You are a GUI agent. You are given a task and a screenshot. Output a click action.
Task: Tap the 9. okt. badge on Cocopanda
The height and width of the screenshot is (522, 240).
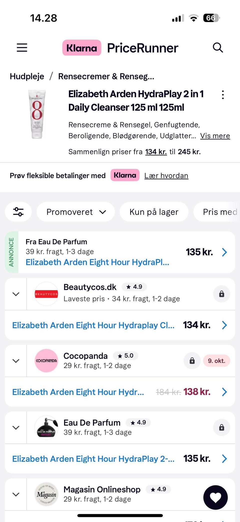click(x=216, y=361)
